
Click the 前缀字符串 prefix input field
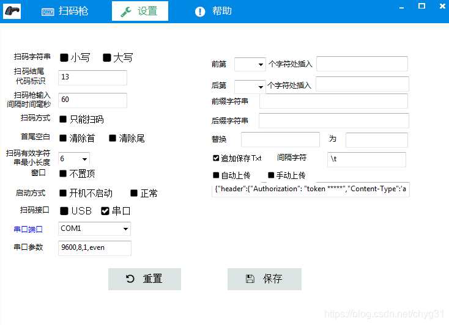click(333, 101)
